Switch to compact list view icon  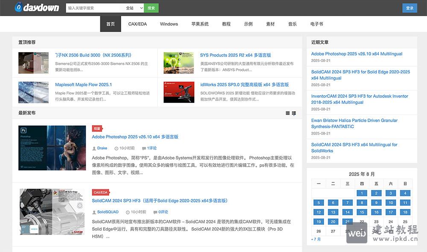pyautogui.click(x=287, y=113)
